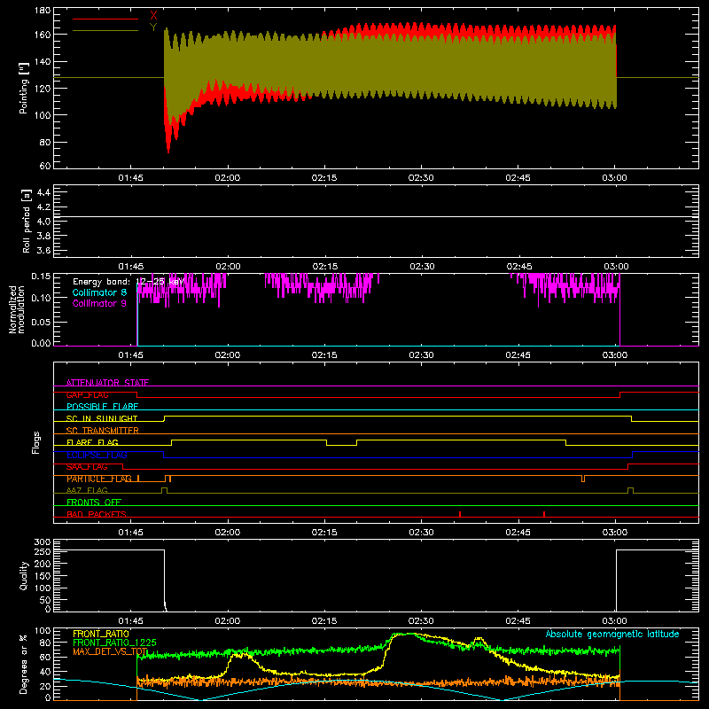This screenshot has height=709, width=709.
Task: Click the 02:30 time label under Roll period plot
Action: [423, 267]
